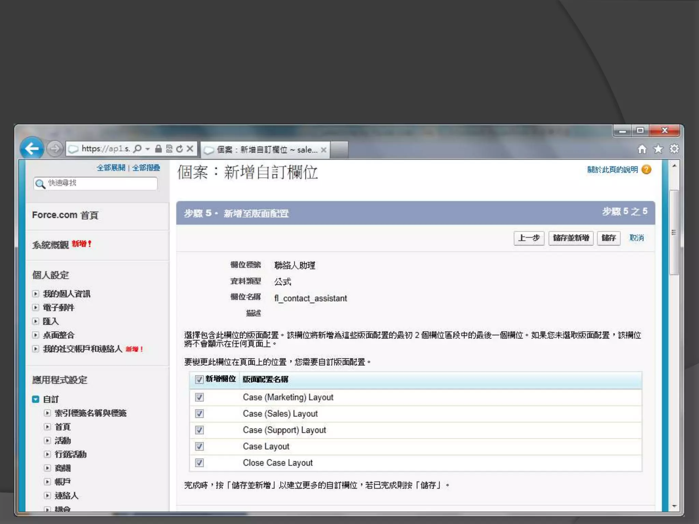
Task: Uncheck the Close Case Layout checkbox
Action: (199, 463)
